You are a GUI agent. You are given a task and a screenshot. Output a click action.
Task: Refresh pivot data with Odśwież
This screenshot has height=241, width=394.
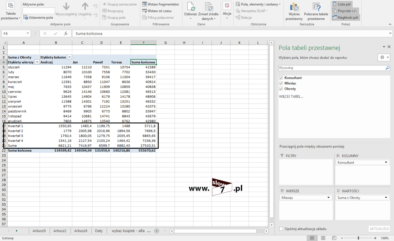(x=190, y=11)
